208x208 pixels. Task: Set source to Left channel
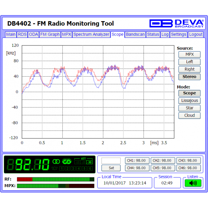pyautogui.click(x=189, y=62)
